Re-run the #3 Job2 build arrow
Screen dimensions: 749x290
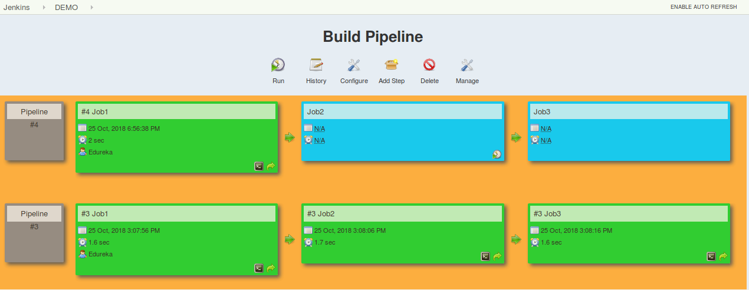[x=497, y=256]
